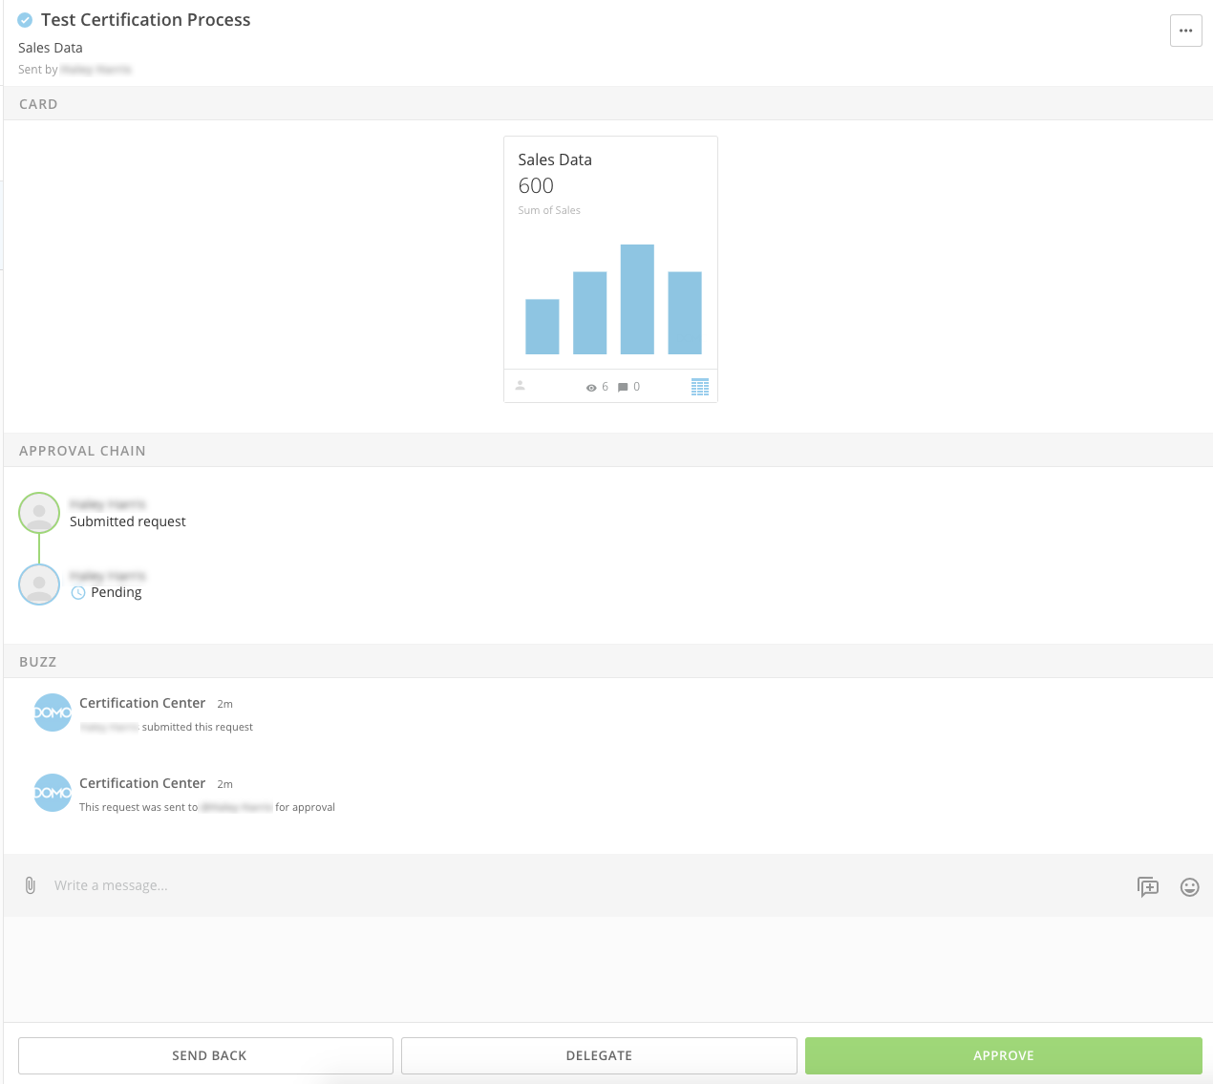Open the three-dot overflow menu
This screenshot has width=1213, height=1084.
(1185, 31)
